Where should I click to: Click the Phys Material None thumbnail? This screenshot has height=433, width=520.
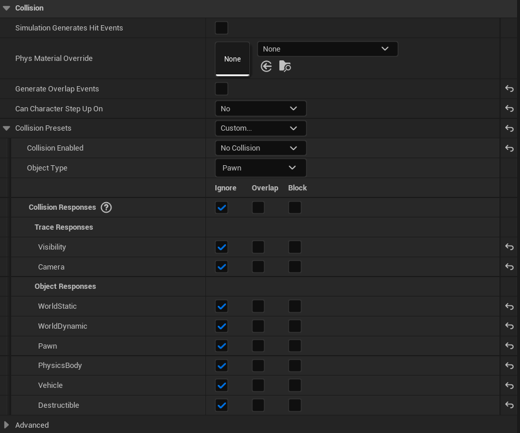(x=232, y=59)
